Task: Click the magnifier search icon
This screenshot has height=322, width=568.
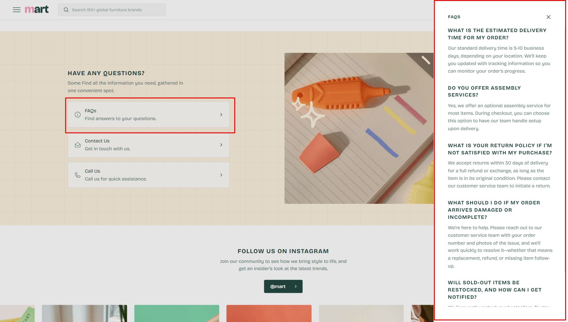Action: [66, 10]
